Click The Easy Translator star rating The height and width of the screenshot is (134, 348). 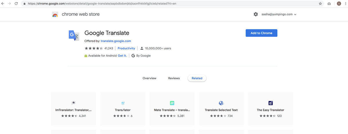268,116
